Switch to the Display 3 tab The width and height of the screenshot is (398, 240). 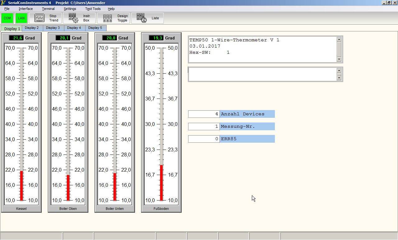click(53, 28)
